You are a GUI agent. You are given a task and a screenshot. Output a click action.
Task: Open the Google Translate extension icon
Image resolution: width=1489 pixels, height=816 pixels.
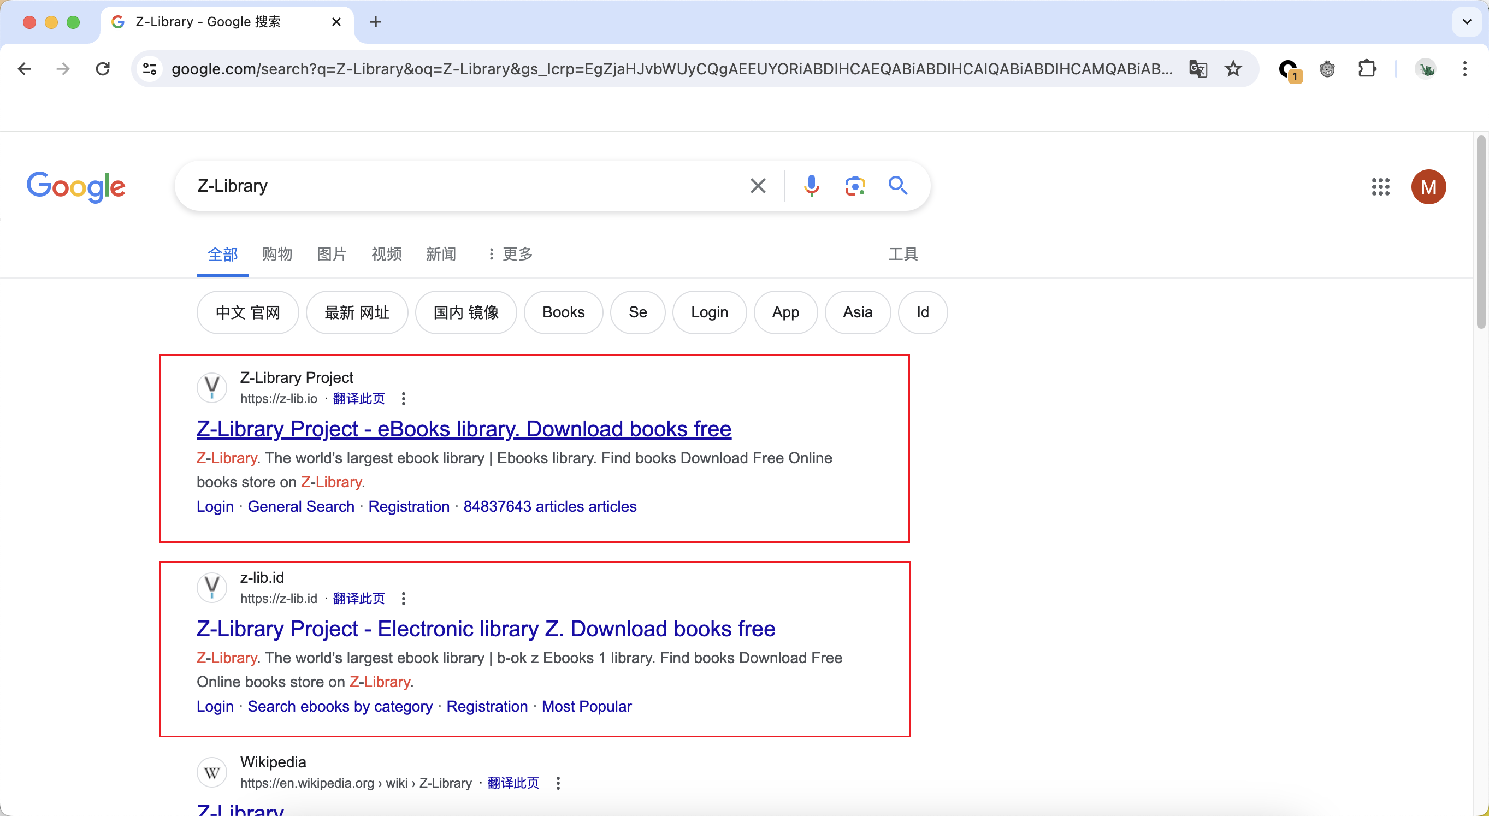(1198, 69)
